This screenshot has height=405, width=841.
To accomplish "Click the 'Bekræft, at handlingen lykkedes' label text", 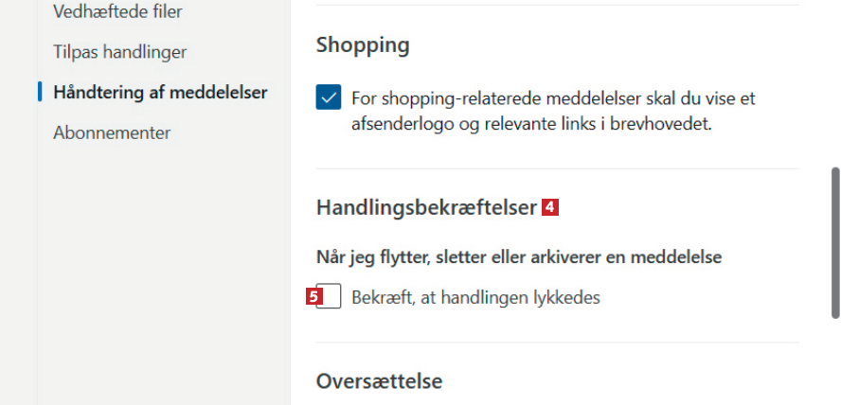I will coord(475,297).
